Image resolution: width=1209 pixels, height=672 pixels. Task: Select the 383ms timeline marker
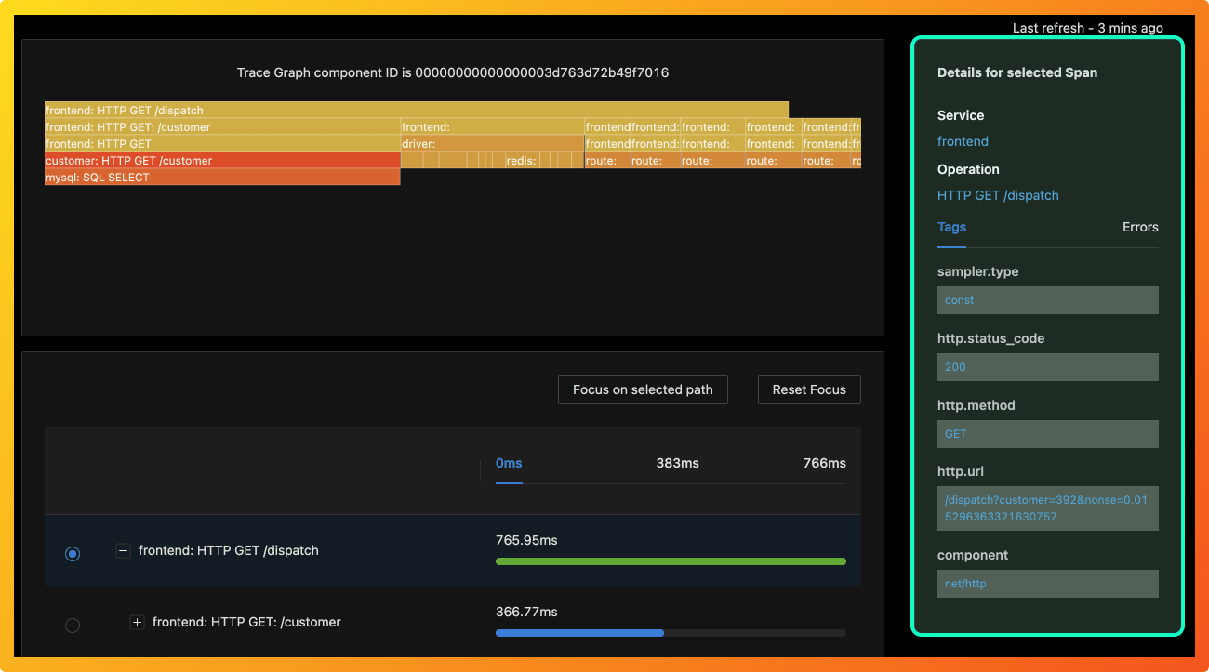[x=677, y=463]
